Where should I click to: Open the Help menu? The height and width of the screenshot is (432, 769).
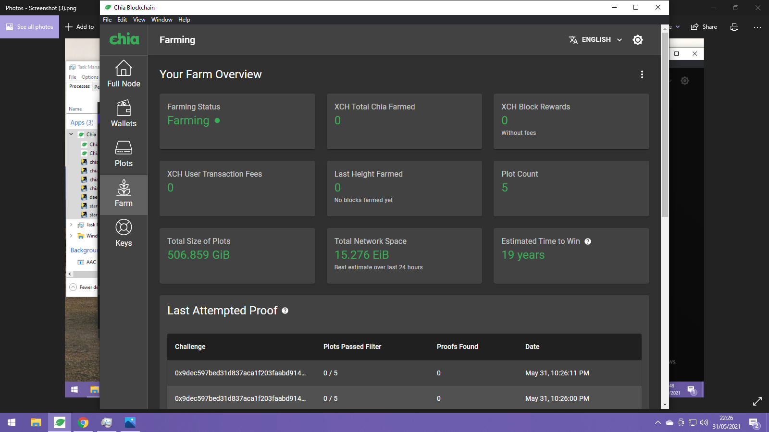coord(184,20)
